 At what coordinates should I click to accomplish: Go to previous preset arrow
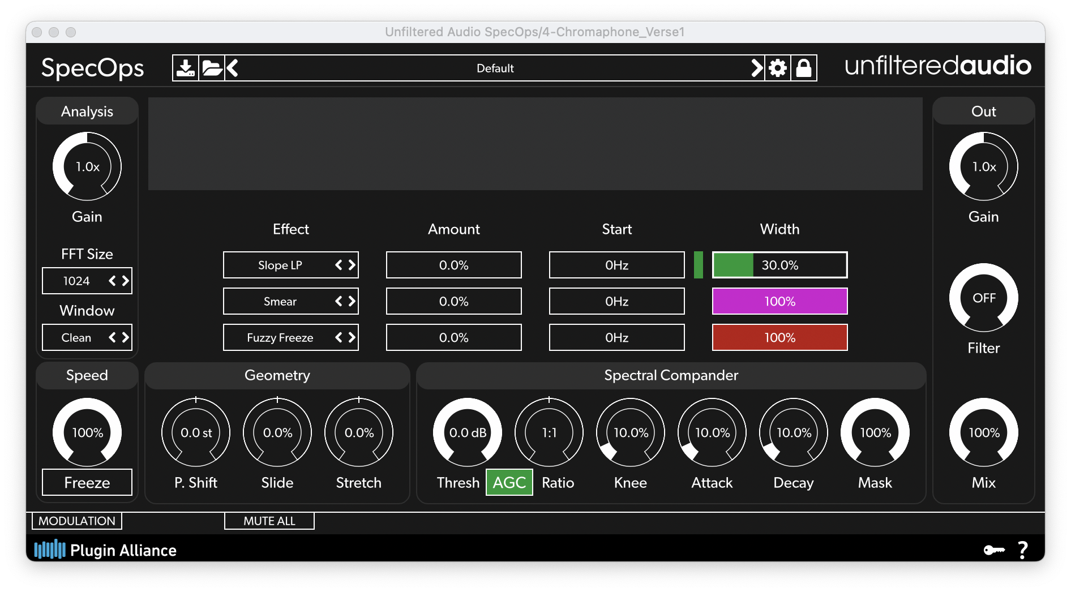point(233,68)
